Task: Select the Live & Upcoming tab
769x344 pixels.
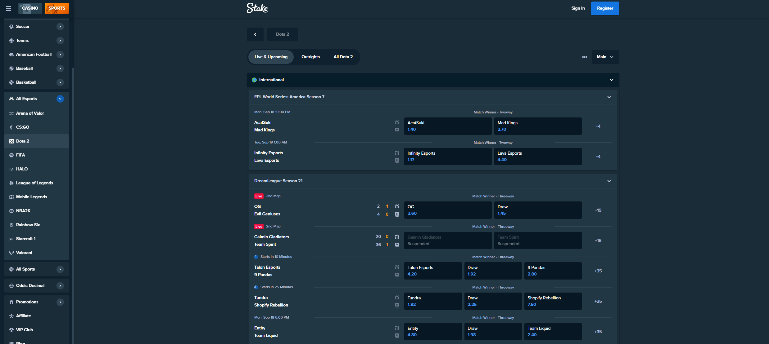Action: click(x=271, y=57)
